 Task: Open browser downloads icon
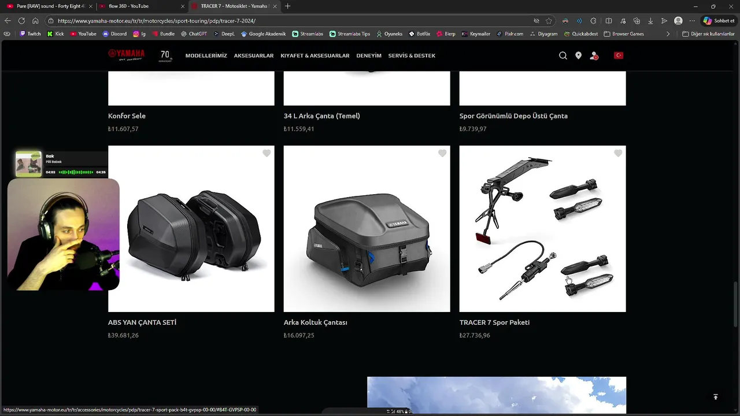650,21
